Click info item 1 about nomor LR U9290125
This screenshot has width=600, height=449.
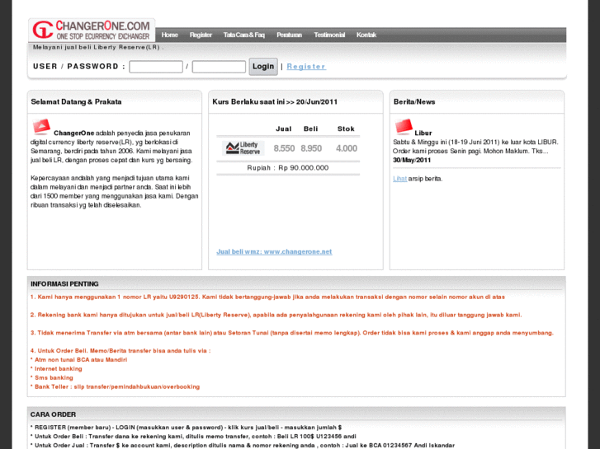[267, 297]
